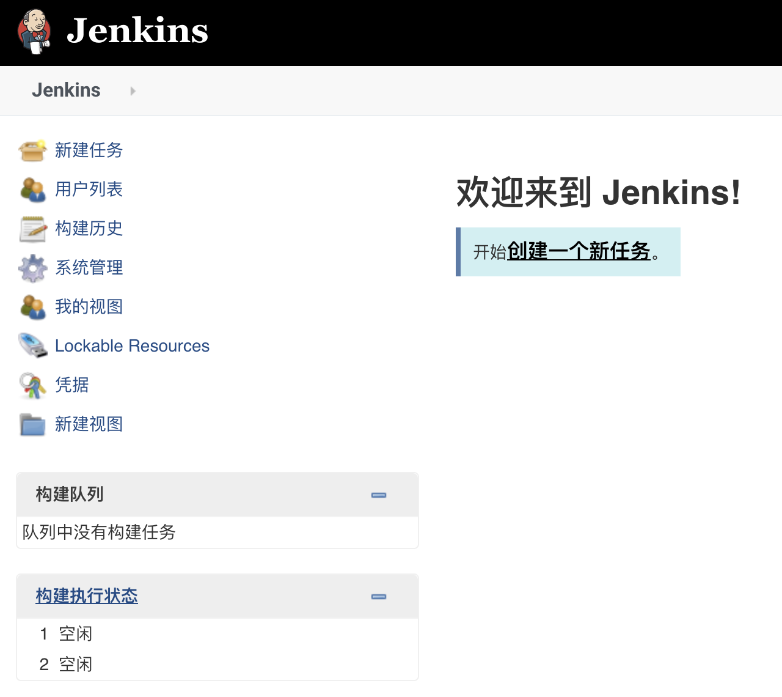Click the Jenkins butler logo icon

pos(34,32)
